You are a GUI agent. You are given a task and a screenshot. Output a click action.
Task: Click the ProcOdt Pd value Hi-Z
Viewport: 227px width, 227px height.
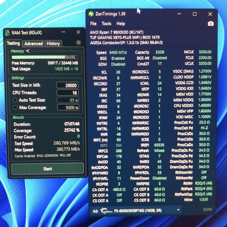coord(204,128)
